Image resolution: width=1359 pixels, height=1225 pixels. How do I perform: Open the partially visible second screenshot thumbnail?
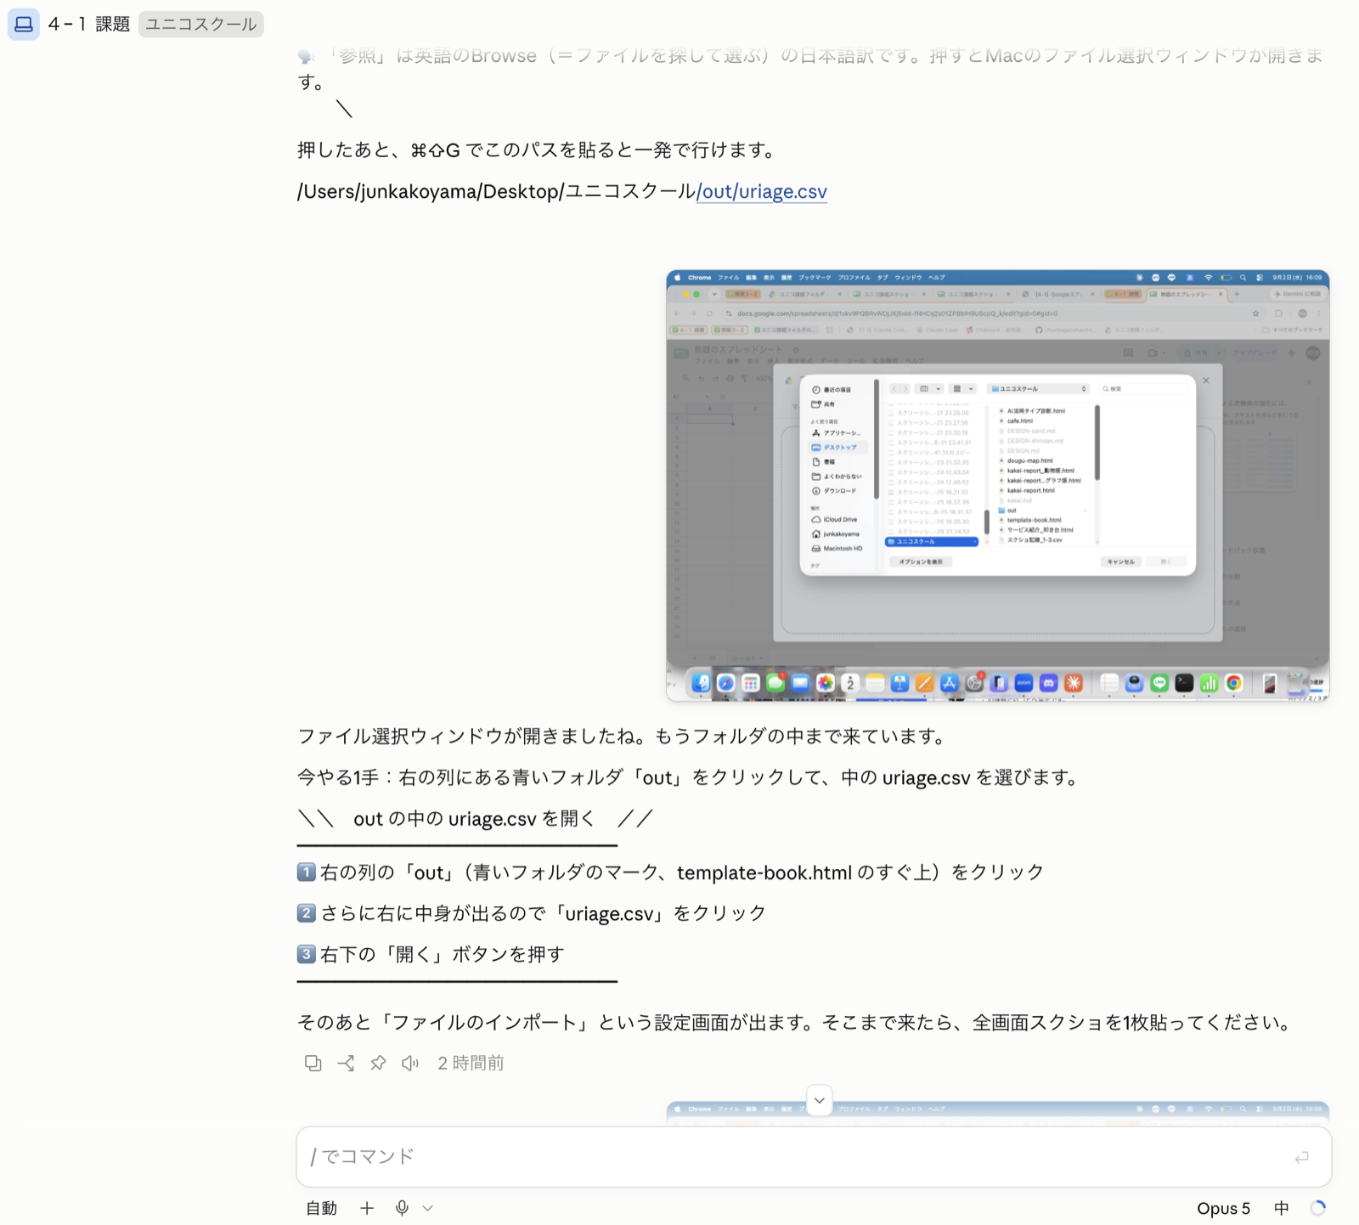[x=997, y=1114]
